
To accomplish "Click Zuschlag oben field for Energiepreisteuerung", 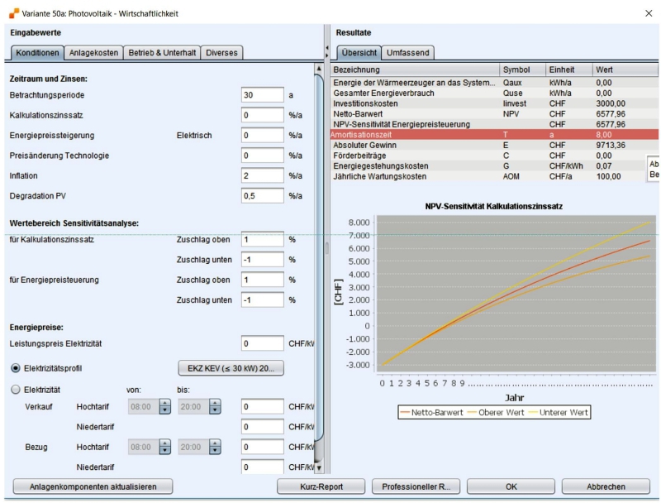I will [x=262, y=280].
